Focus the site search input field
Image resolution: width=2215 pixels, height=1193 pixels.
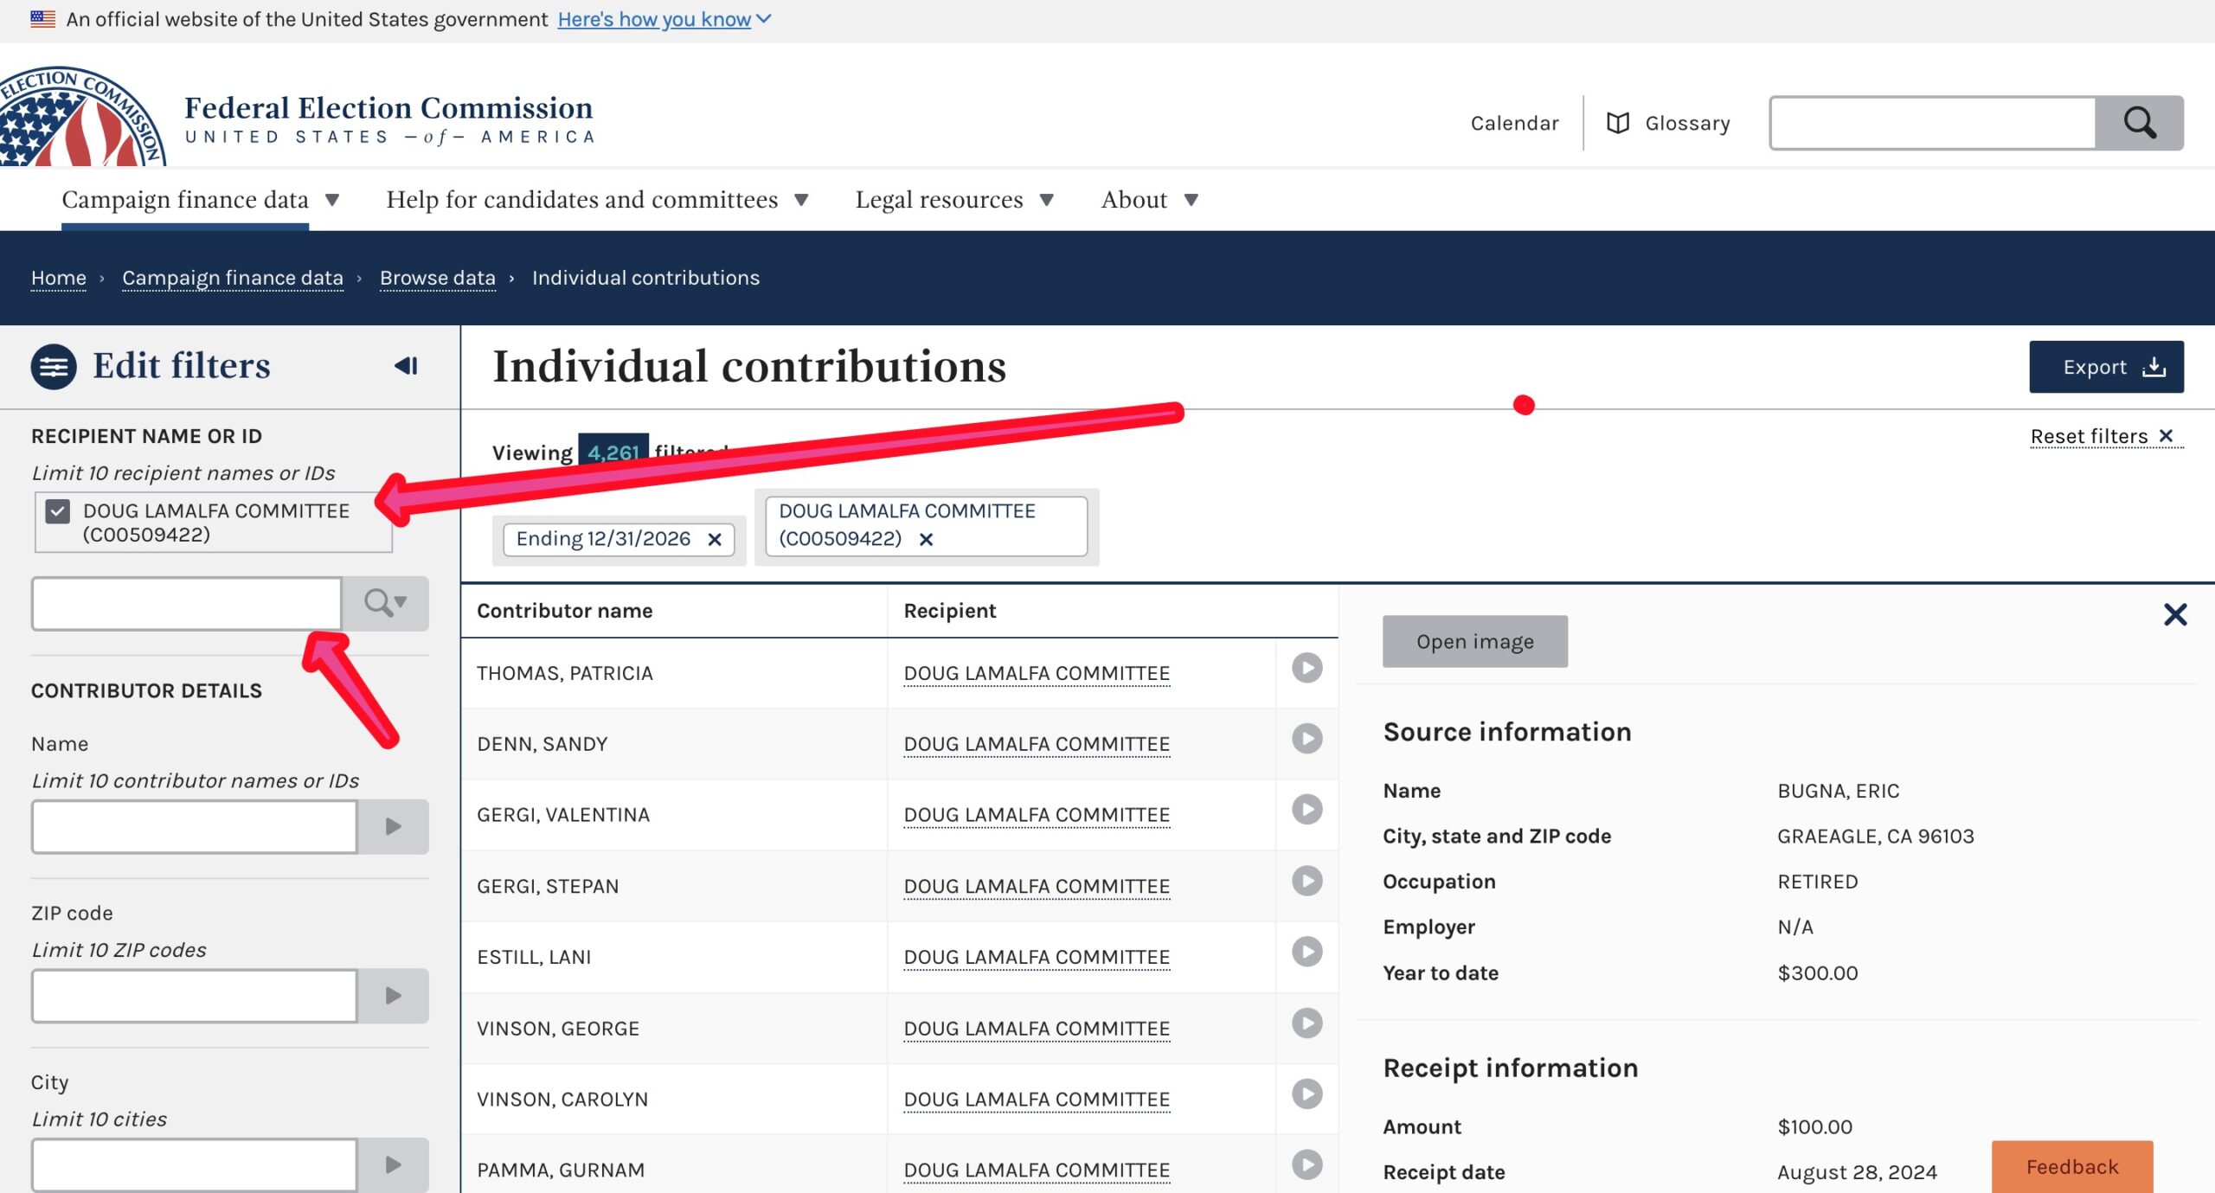pyautogui.click(x=1933, y=123)
